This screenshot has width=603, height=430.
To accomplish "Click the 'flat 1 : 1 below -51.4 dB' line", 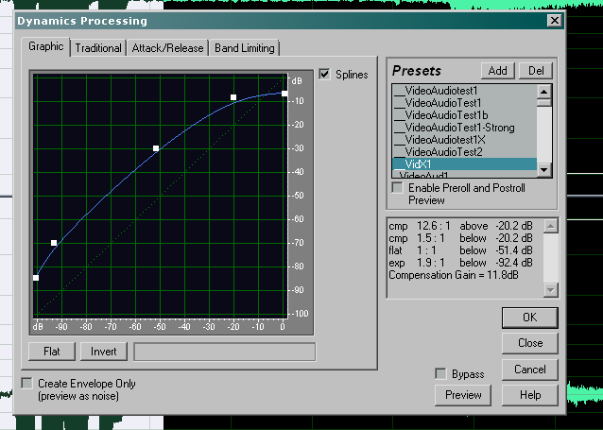I will 460,250.
